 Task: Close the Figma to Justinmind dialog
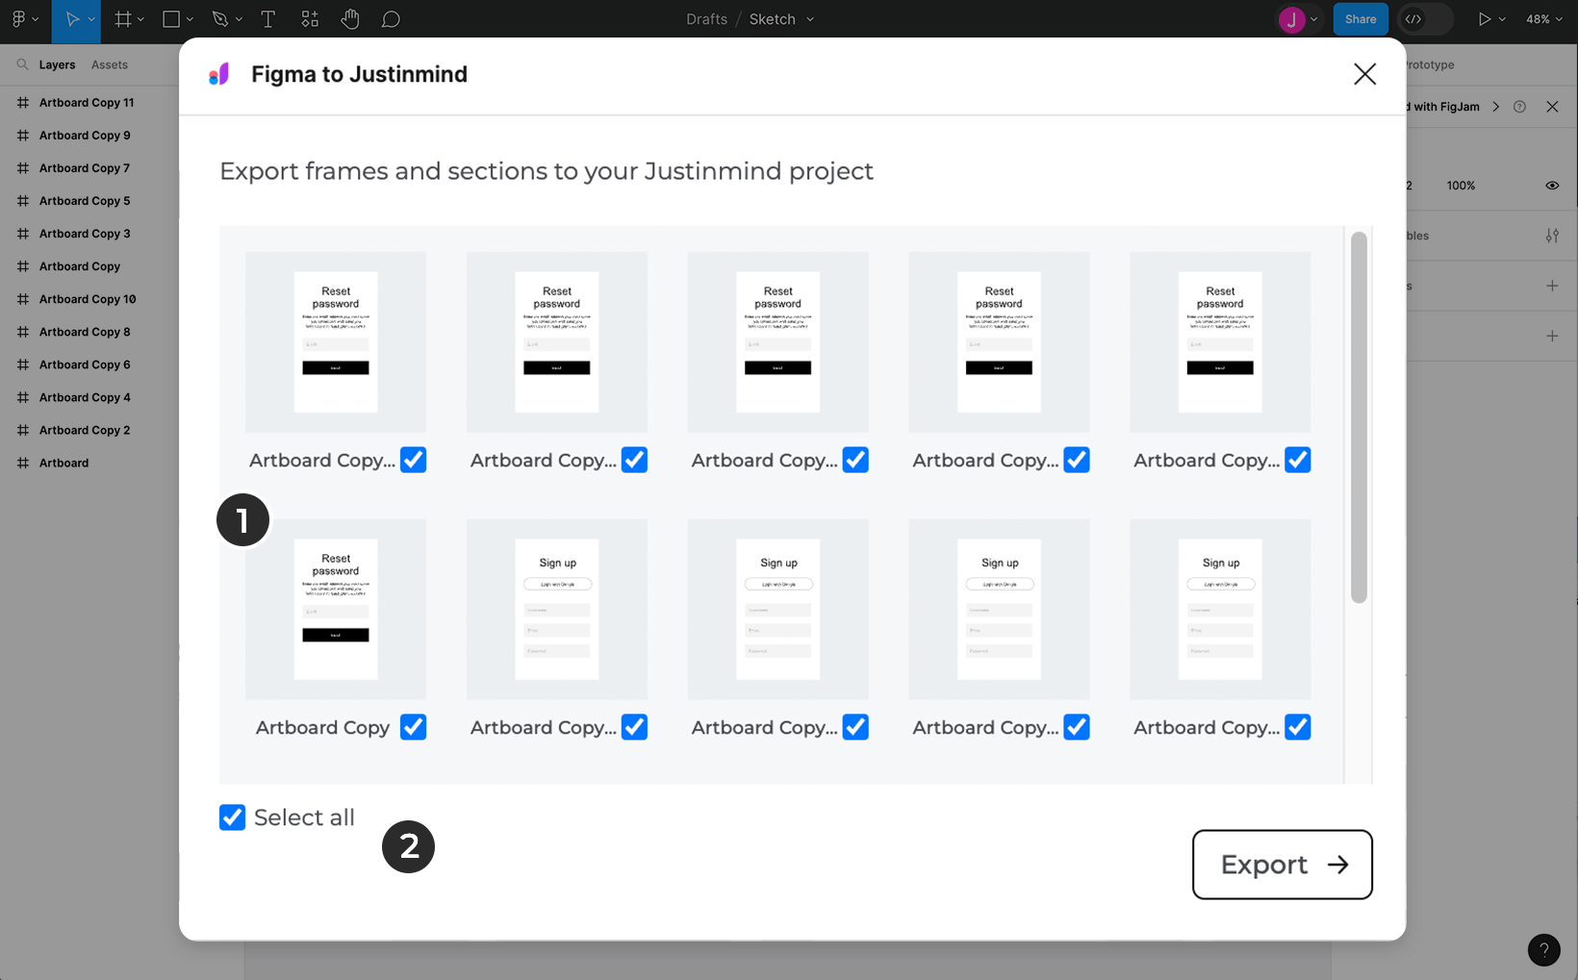click(1364, 74)
